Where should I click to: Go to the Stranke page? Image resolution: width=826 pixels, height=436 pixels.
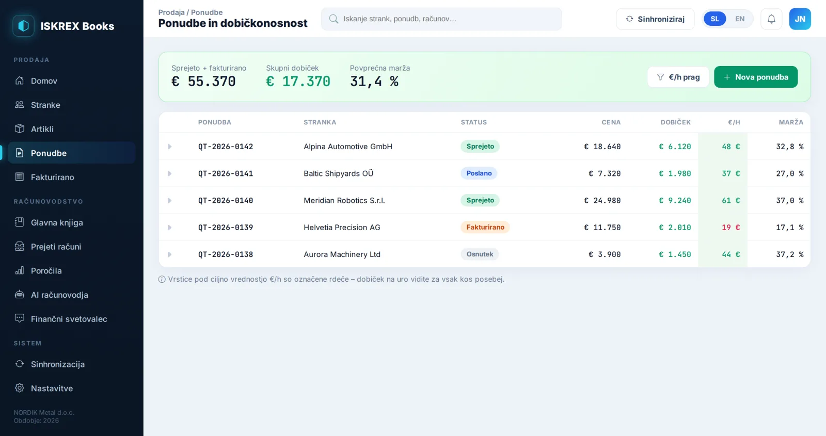coord(72,105)
